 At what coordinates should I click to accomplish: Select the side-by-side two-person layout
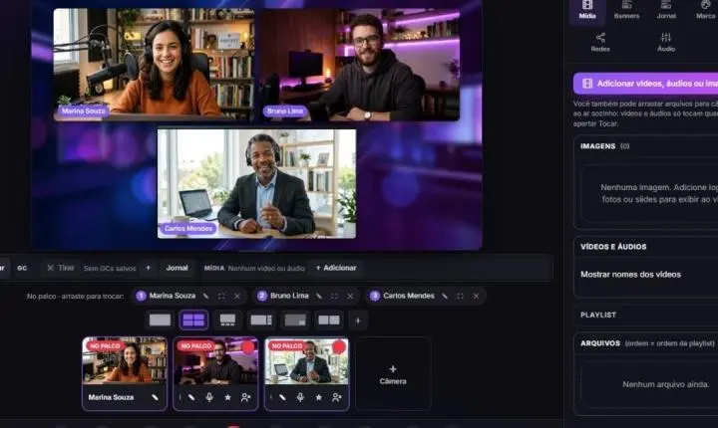tap(329, 321)
